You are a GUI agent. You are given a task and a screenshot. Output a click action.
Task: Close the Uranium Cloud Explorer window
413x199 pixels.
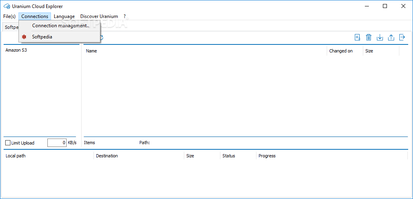pos(403,6)
